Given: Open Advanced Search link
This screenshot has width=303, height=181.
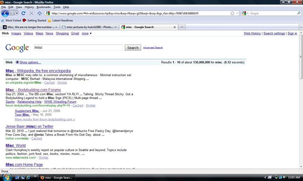Looking at the screenshot, I should [x=153, y=47].
